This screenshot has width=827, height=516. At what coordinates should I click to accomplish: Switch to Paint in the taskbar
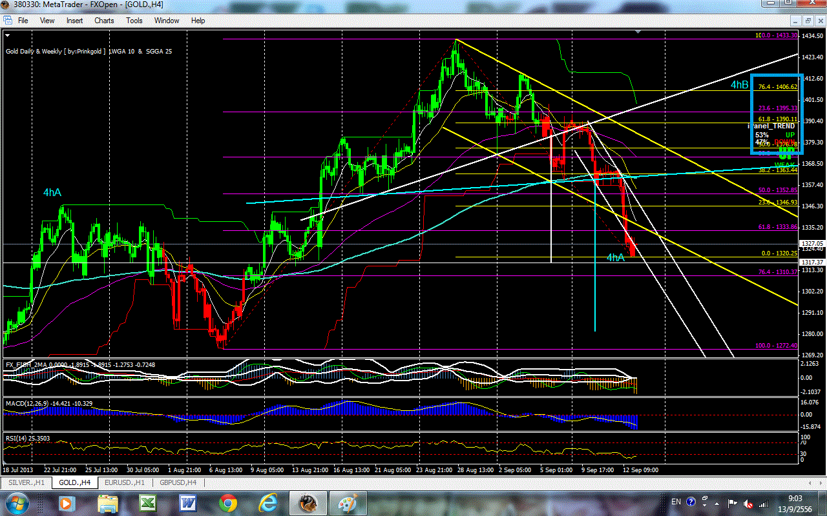pos(349,502)
